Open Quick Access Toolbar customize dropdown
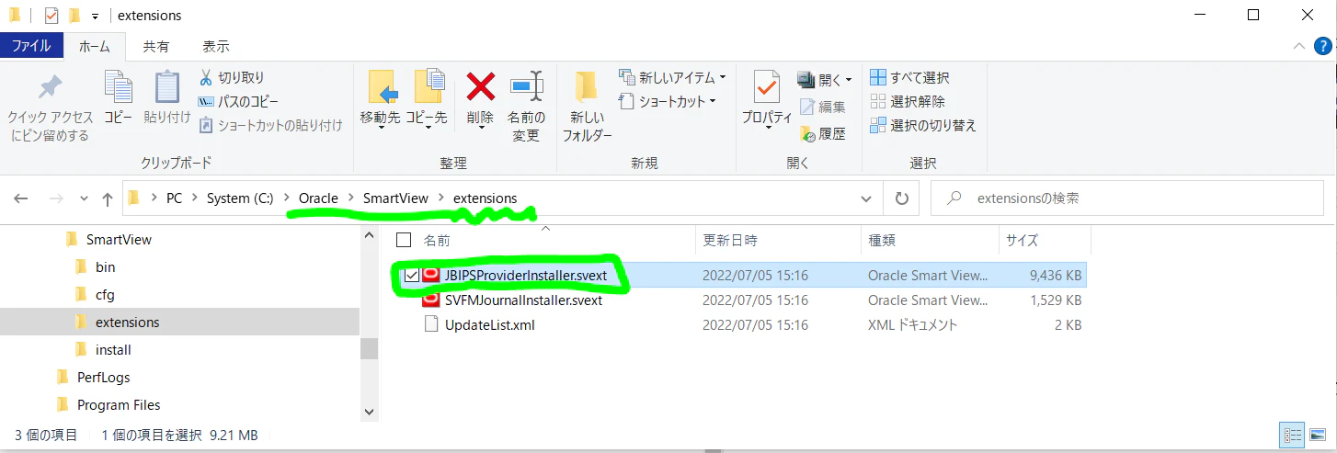The image size is (1337, 453). 96,17
